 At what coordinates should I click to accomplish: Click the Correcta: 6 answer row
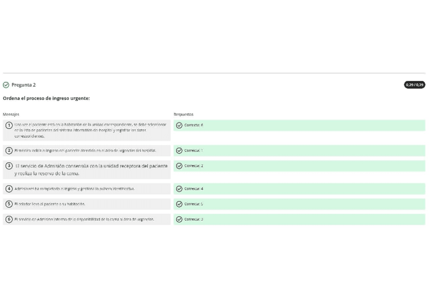(x=298, y=125)
